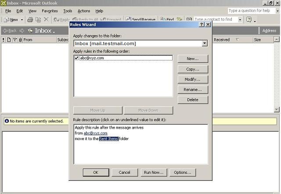Screen dimensions: 281x194
Task: Click the Send/Receive toolbar button
Action: pyautogui.click(x=140, y=19)
